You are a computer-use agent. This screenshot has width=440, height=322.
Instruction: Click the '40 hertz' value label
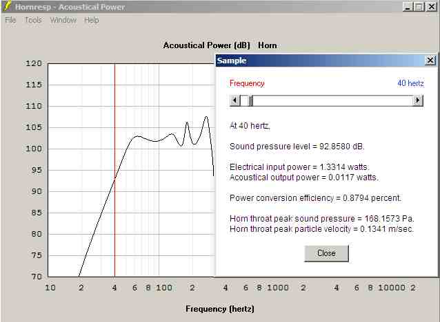point(410,83)
